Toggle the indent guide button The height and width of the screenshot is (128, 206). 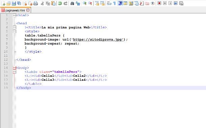(120, 3)
